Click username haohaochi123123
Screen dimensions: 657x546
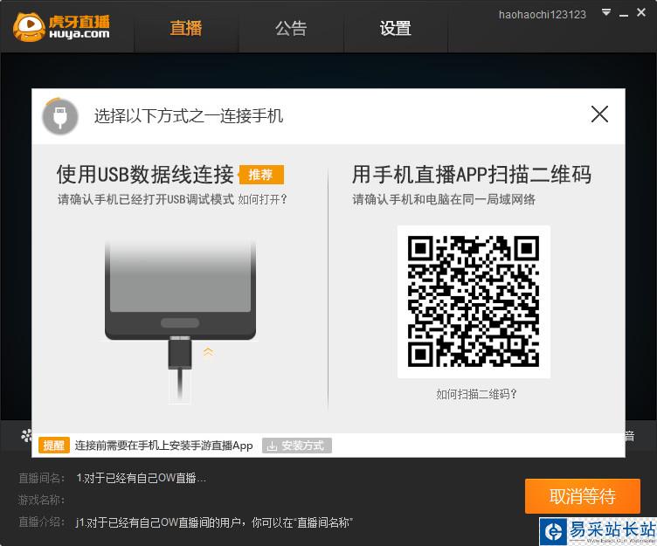click(543, 15)
